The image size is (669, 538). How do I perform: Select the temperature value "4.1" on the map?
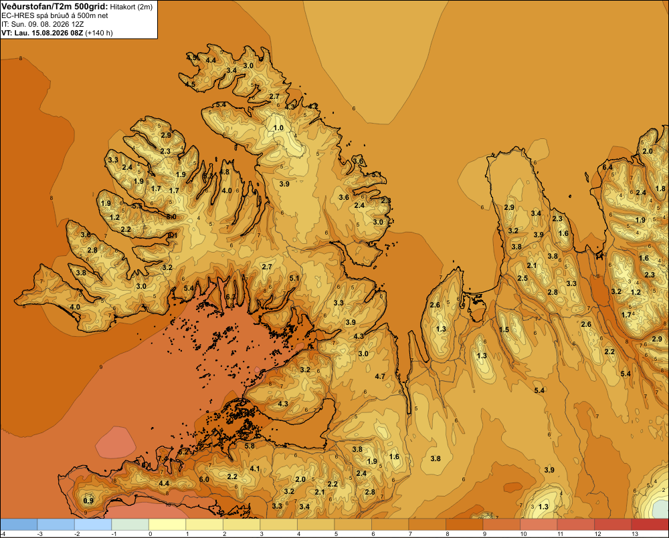(x=255, y=468)
